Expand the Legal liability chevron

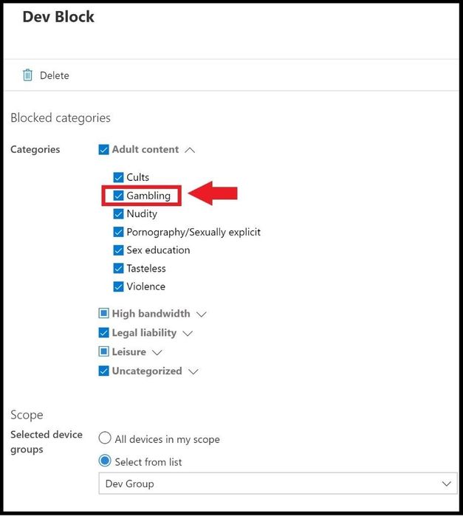pyautogui.click(x=188, y=334)
